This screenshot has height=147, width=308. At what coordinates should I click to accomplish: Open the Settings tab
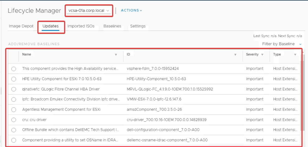pyautogui.click(x=138, y=26)
